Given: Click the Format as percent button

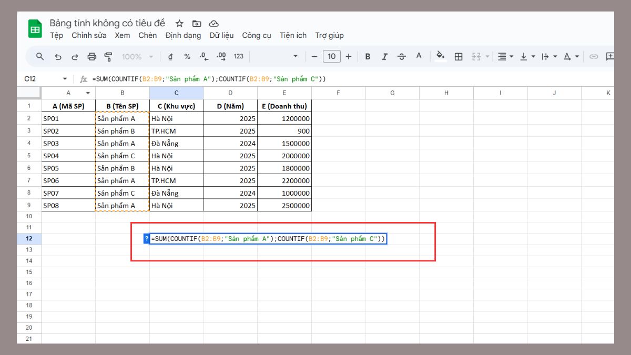Looking at the screenshot, I should point(187,57).
